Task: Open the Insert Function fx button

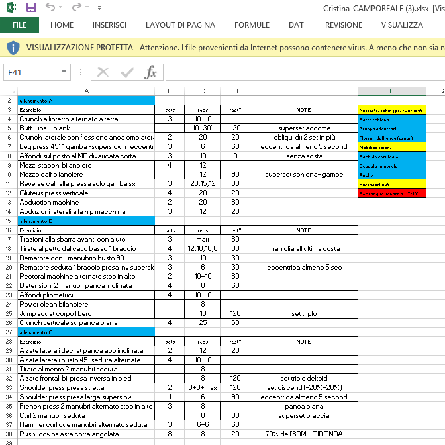Action: pyautogui.click(x=150, y=72)
